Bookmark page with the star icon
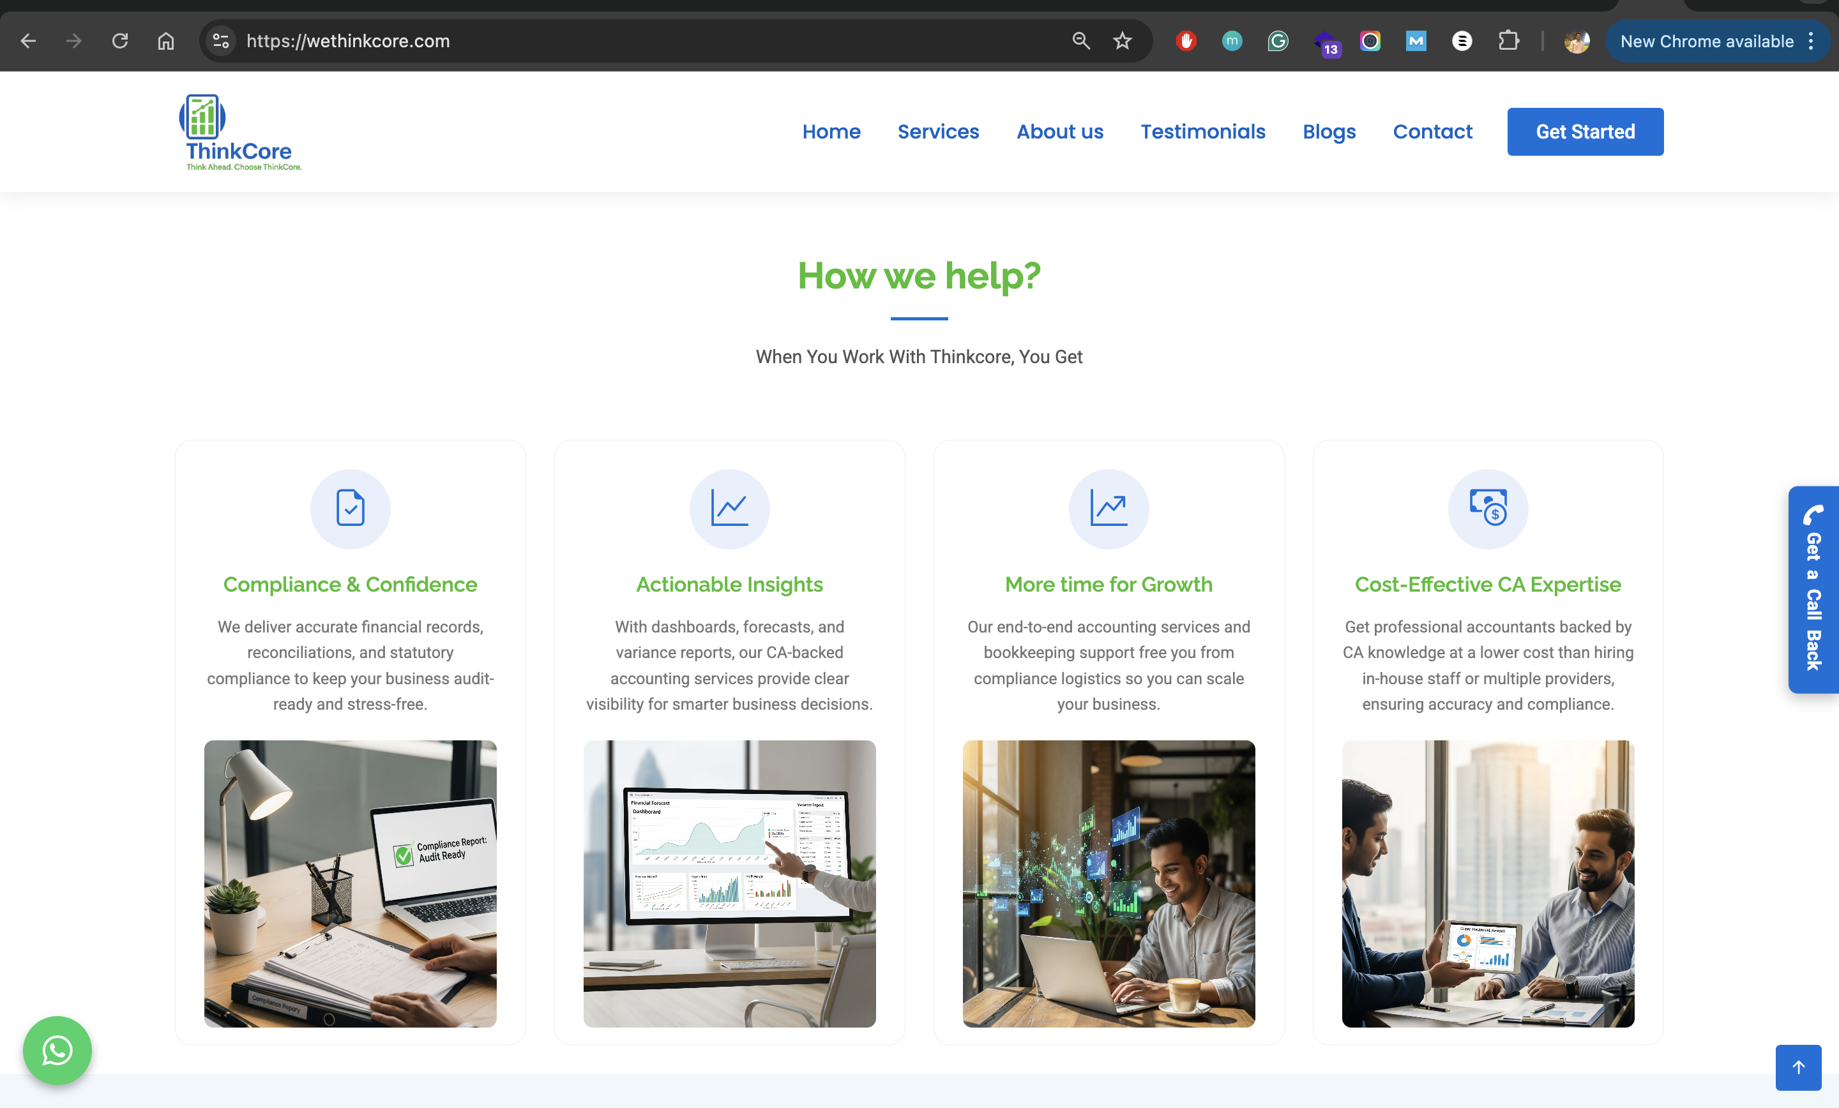This screenshot has width=1839, height=1108. 1122,41
